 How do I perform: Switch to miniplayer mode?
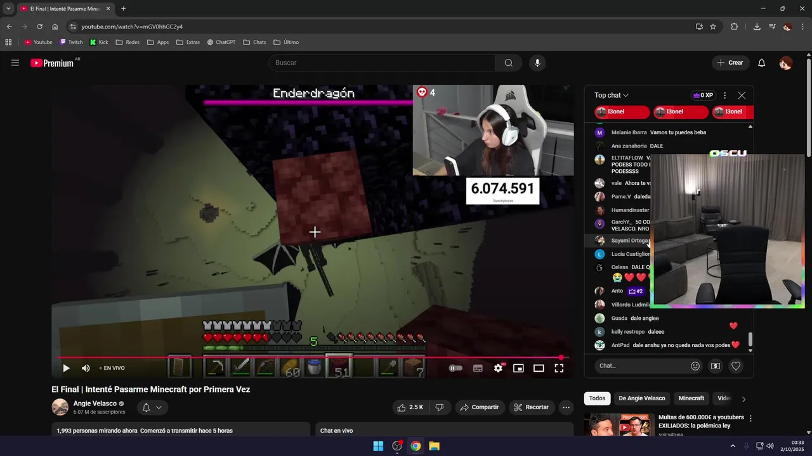(x=518, y=368)
